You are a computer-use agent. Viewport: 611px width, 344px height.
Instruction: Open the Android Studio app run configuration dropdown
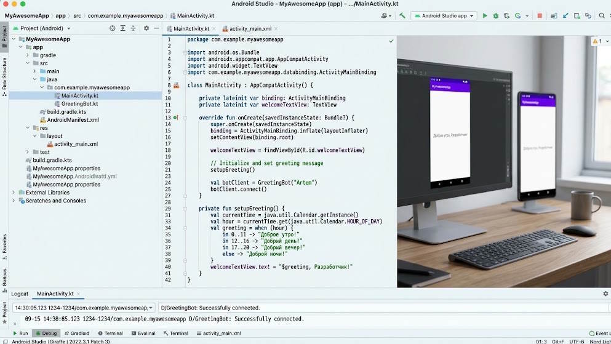pyautogui.click(x=444, y=15)
